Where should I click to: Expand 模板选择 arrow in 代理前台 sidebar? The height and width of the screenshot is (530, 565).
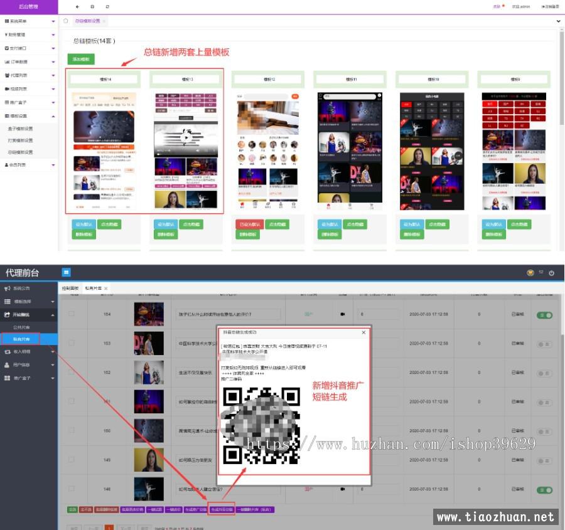tap(53, 302)
